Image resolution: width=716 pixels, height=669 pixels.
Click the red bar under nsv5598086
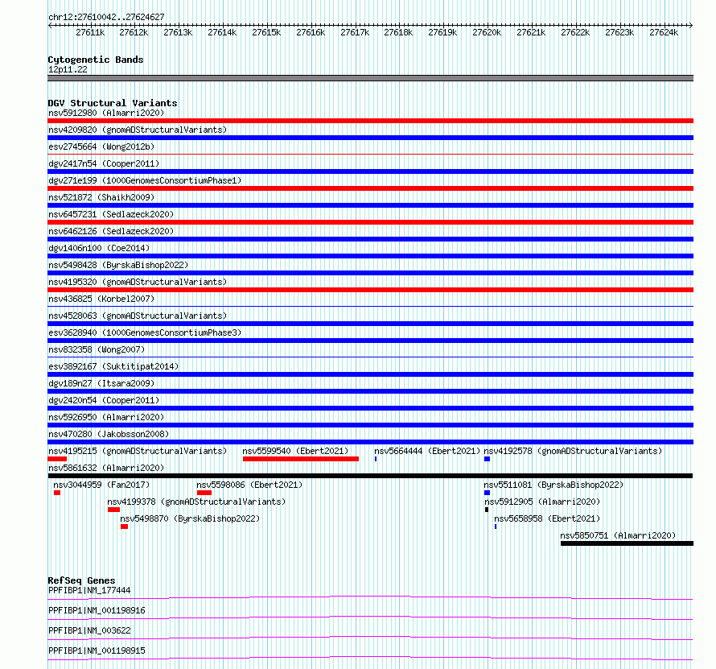click(204, 493)
